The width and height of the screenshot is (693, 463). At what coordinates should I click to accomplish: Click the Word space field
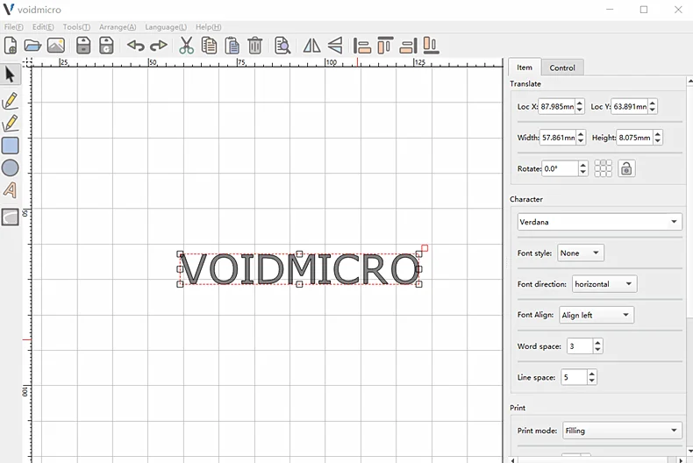pyautogui.click(x=580, y=345)
